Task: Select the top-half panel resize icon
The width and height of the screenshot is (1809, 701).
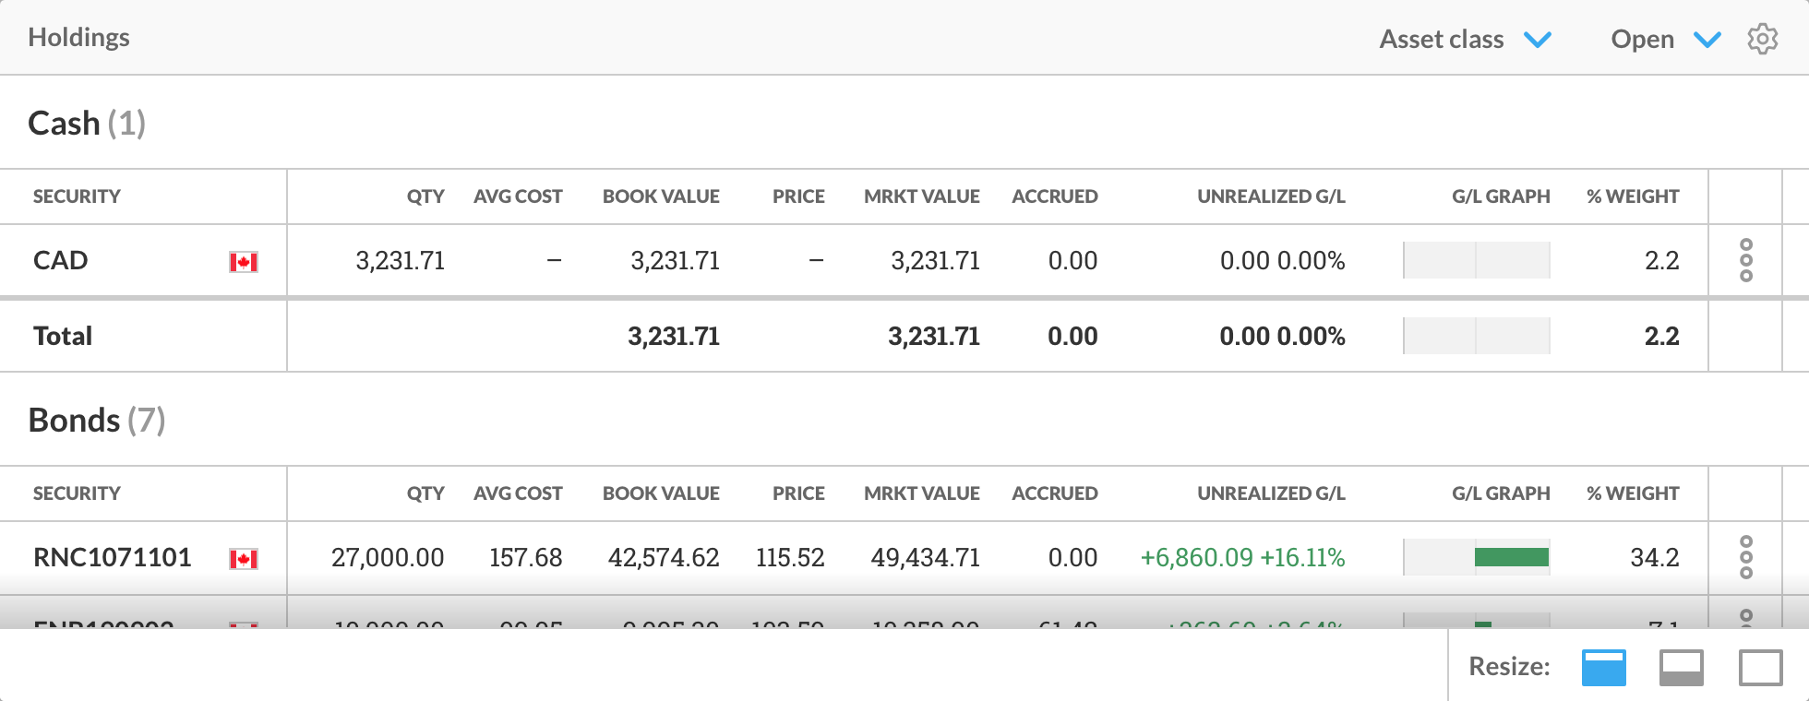Action: coord(1603,668)
